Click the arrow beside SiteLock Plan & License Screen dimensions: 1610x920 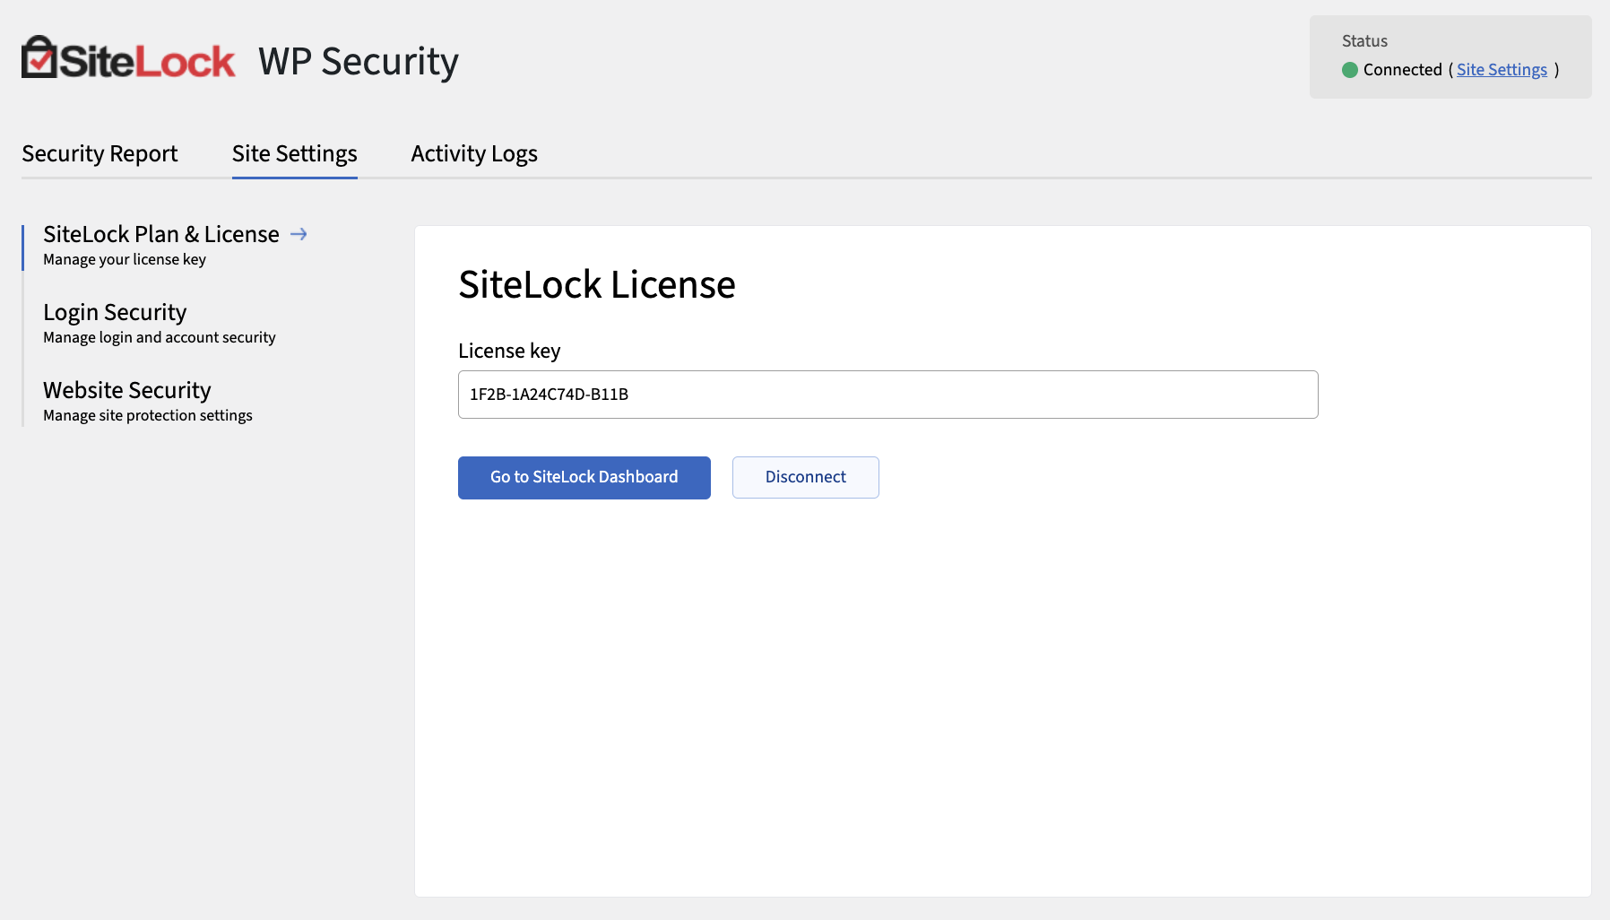point(299,234)
